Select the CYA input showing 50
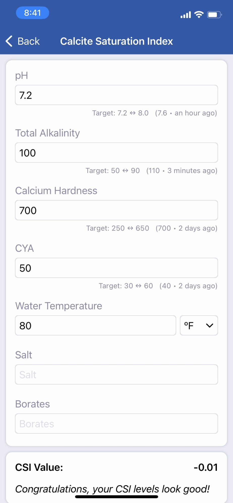Image resolution: width=233 pixels, height=503 pixels. tap(116, 268)
